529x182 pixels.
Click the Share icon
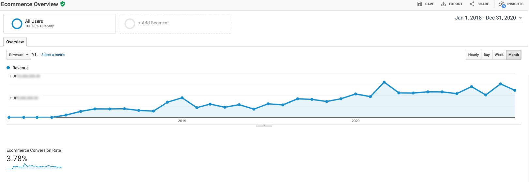pyautogui.click(x=472, y=4)
